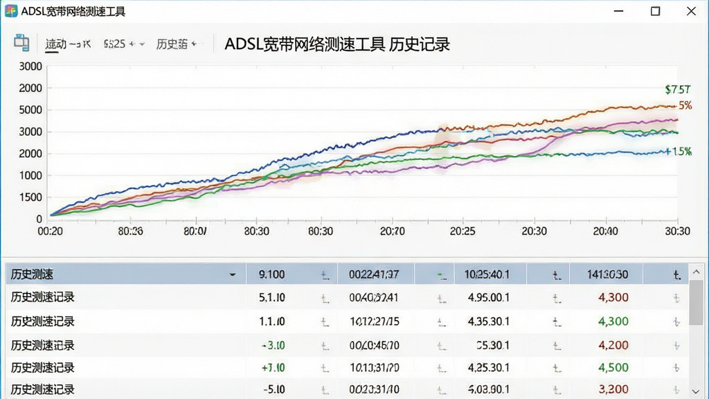The width and height of the screenshot is (709, 399).
Task: Click the icon right of +7.10
Action: [325, 369]
